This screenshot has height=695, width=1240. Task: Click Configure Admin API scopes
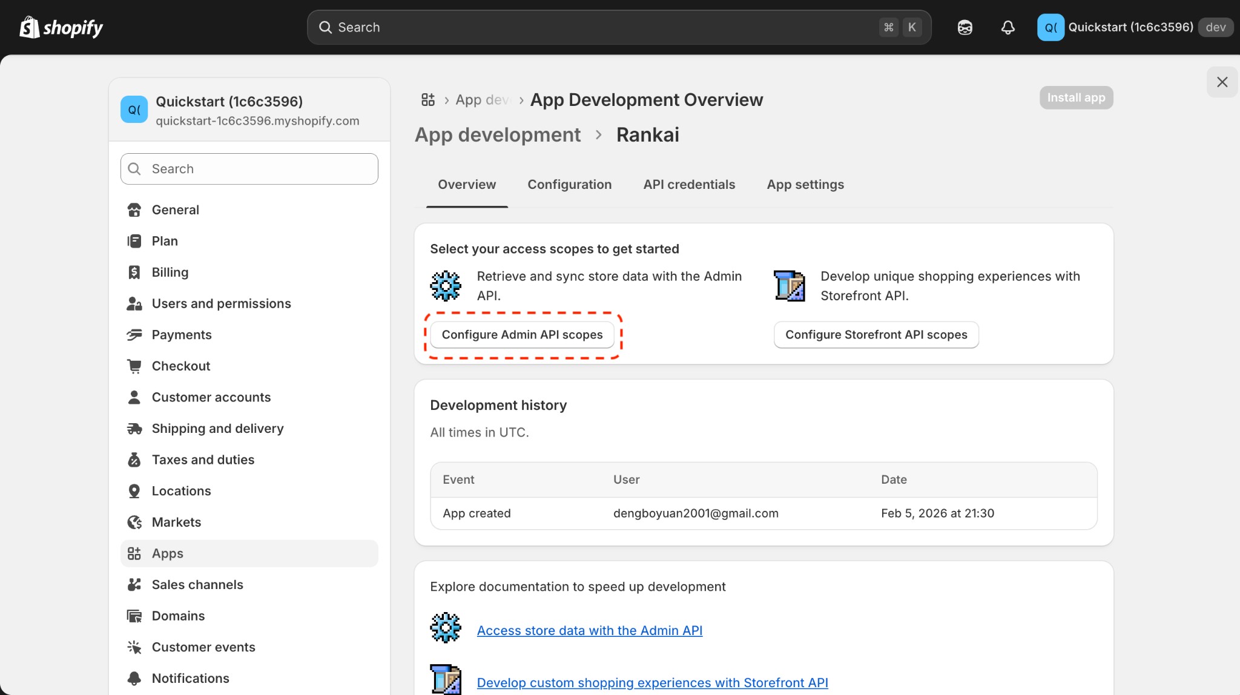coord(522,334)
